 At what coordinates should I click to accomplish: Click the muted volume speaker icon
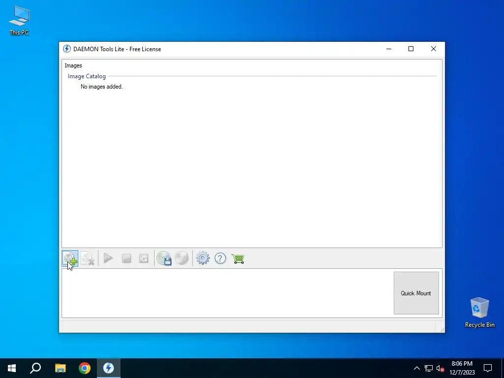point(440,368)
